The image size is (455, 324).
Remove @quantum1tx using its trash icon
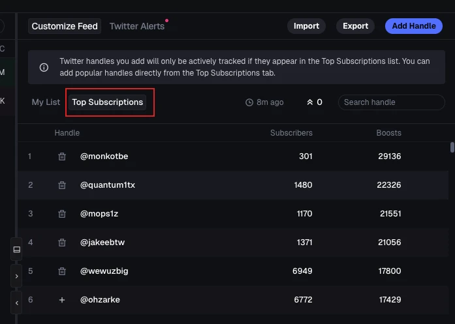(x=62, y=185)
